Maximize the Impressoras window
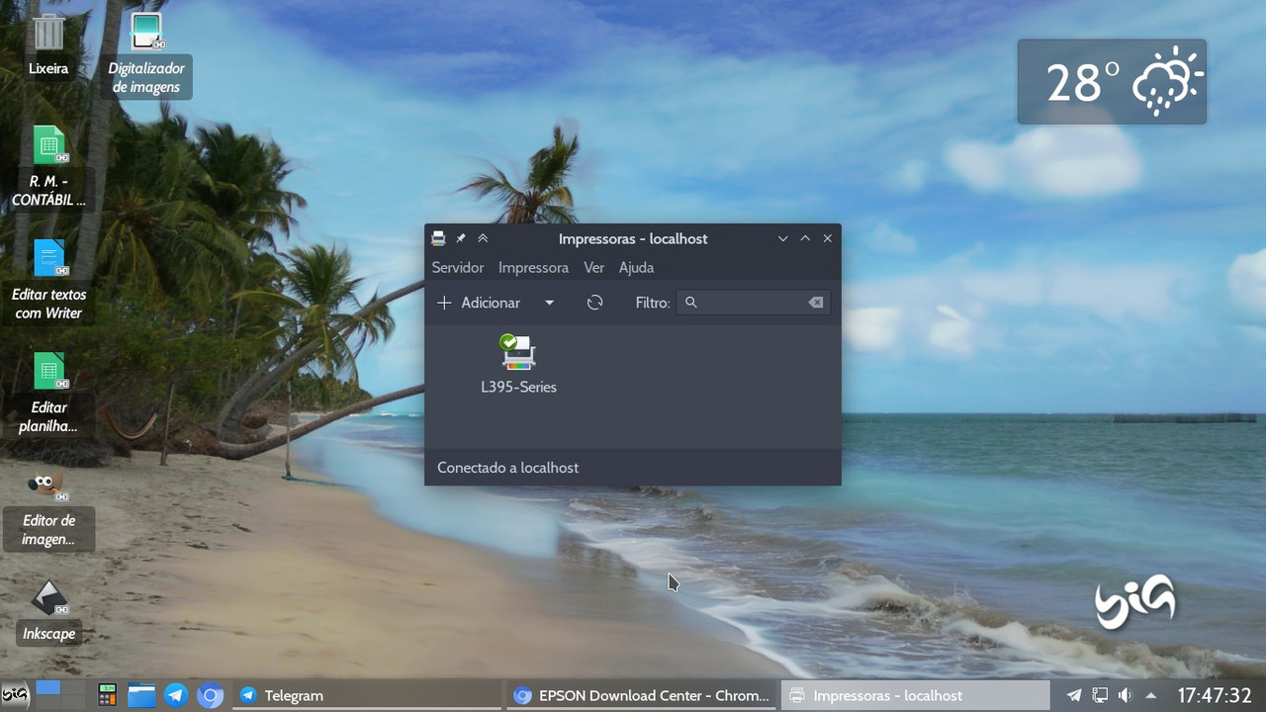 point(805,238)
